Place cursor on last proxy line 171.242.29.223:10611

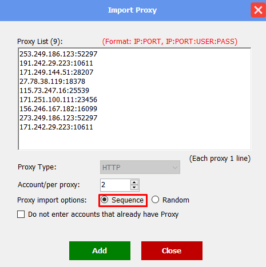[x=56, y=127]
